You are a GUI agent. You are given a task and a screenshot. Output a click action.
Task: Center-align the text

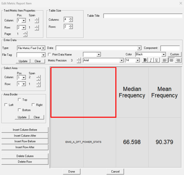point(171,60)
